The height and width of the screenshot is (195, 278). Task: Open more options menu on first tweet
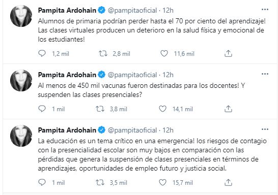pyautogui.click(x=265, y=9)
